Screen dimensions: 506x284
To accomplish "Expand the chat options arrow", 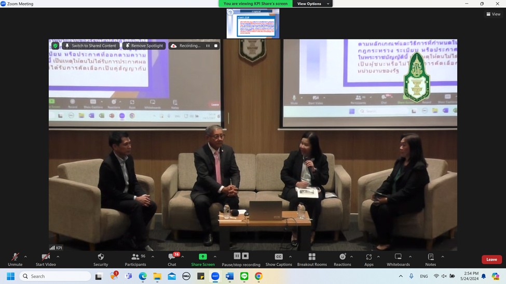I will click(183, 257).
